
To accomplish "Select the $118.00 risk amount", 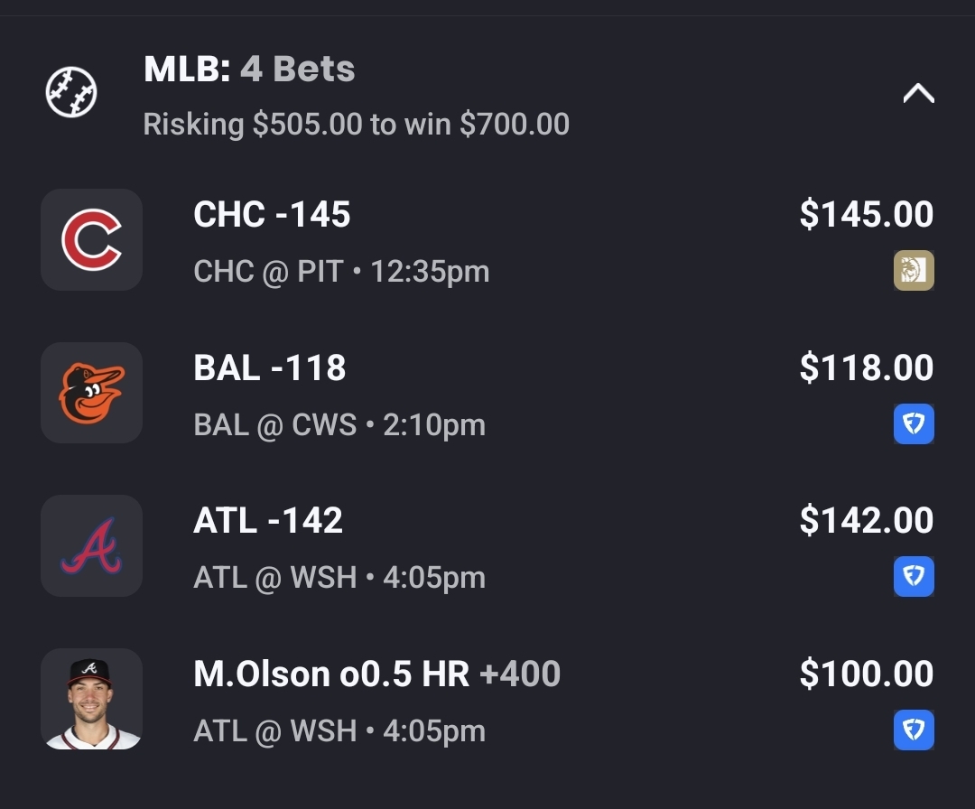I will click(x=866, y=368).
